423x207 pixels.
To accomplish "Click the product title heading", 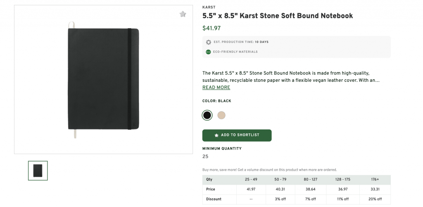I will point(278,16).
